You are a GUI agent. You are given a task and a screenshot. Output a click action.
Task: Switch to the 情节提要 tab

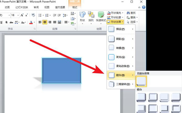point(60,7)
